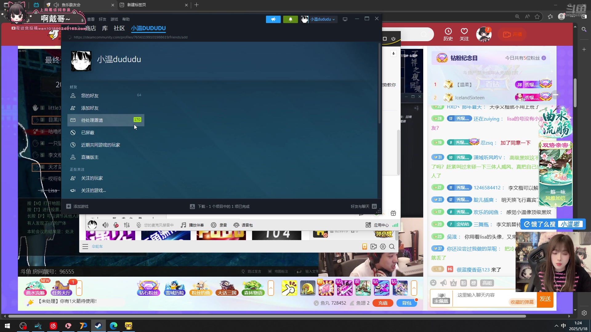
Task: Click the Steam URL address bar
Action: coord(131,37)
